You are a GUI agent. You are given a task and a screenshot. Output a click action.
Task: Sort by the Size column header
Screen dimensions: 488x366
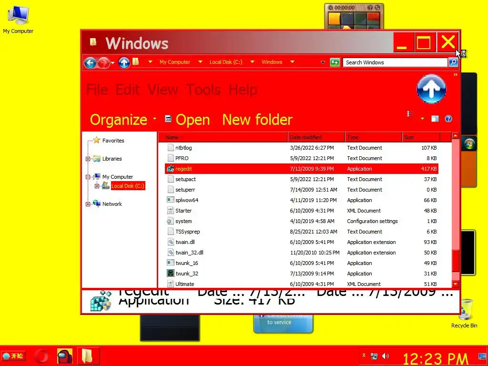421,137
